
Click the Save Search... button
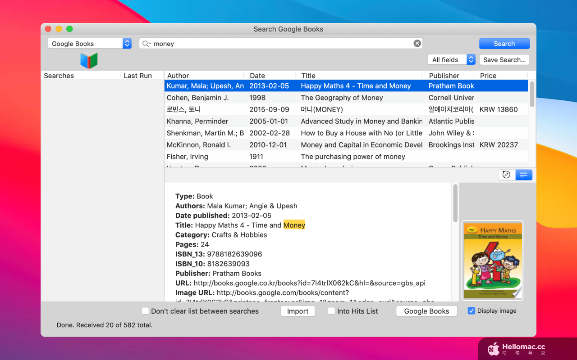pos(504,60)
